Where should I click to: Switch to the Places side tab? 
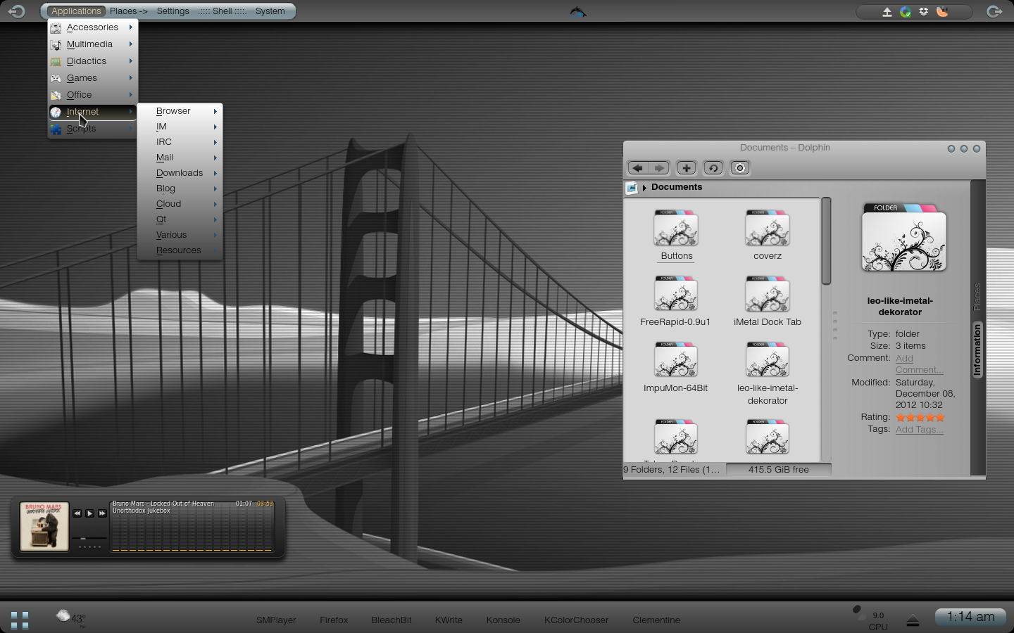pos(977,297)
